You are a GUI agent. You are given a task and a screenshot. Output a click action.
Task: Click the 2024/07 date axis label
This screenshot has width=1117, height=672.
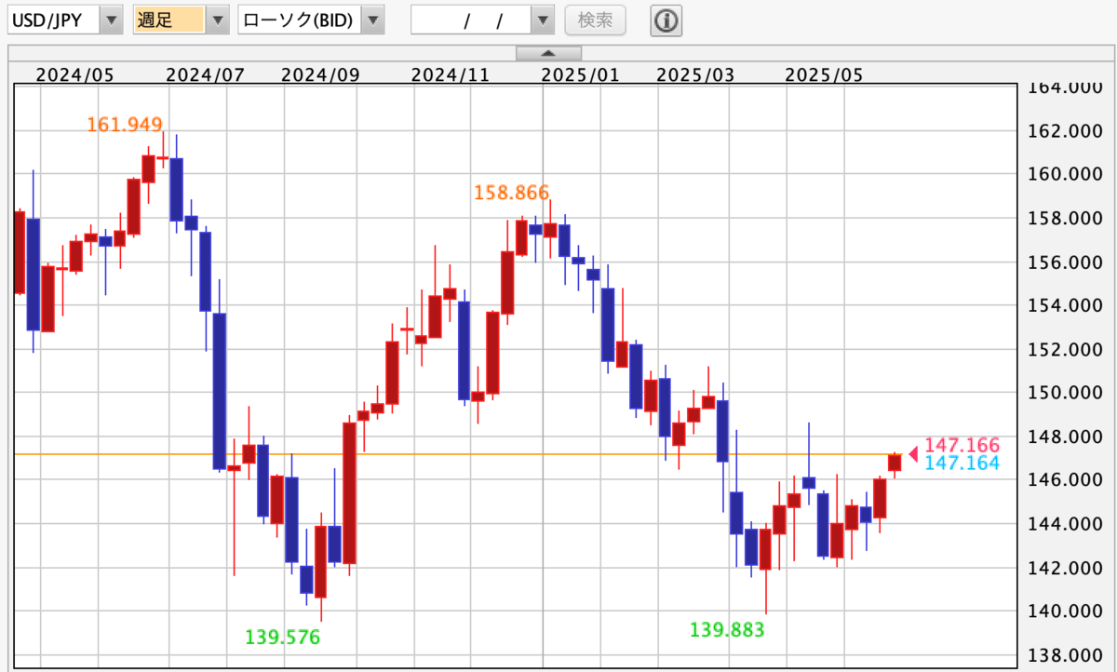pos(204,74)
